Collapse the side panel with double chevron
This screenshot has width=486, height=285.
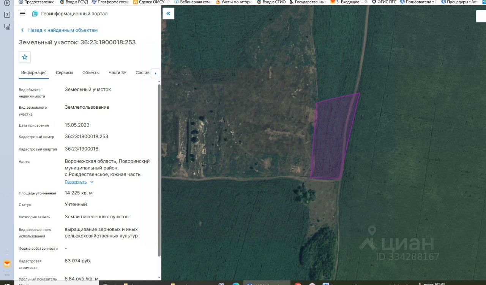168,14
